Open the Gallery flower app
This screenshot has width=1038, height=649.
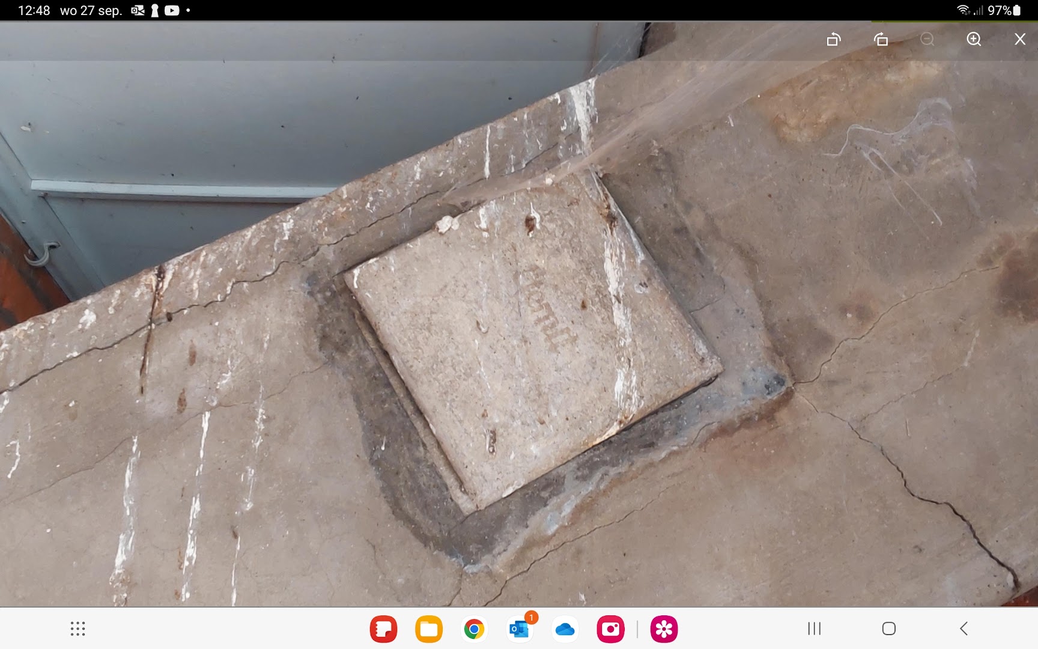664,629
